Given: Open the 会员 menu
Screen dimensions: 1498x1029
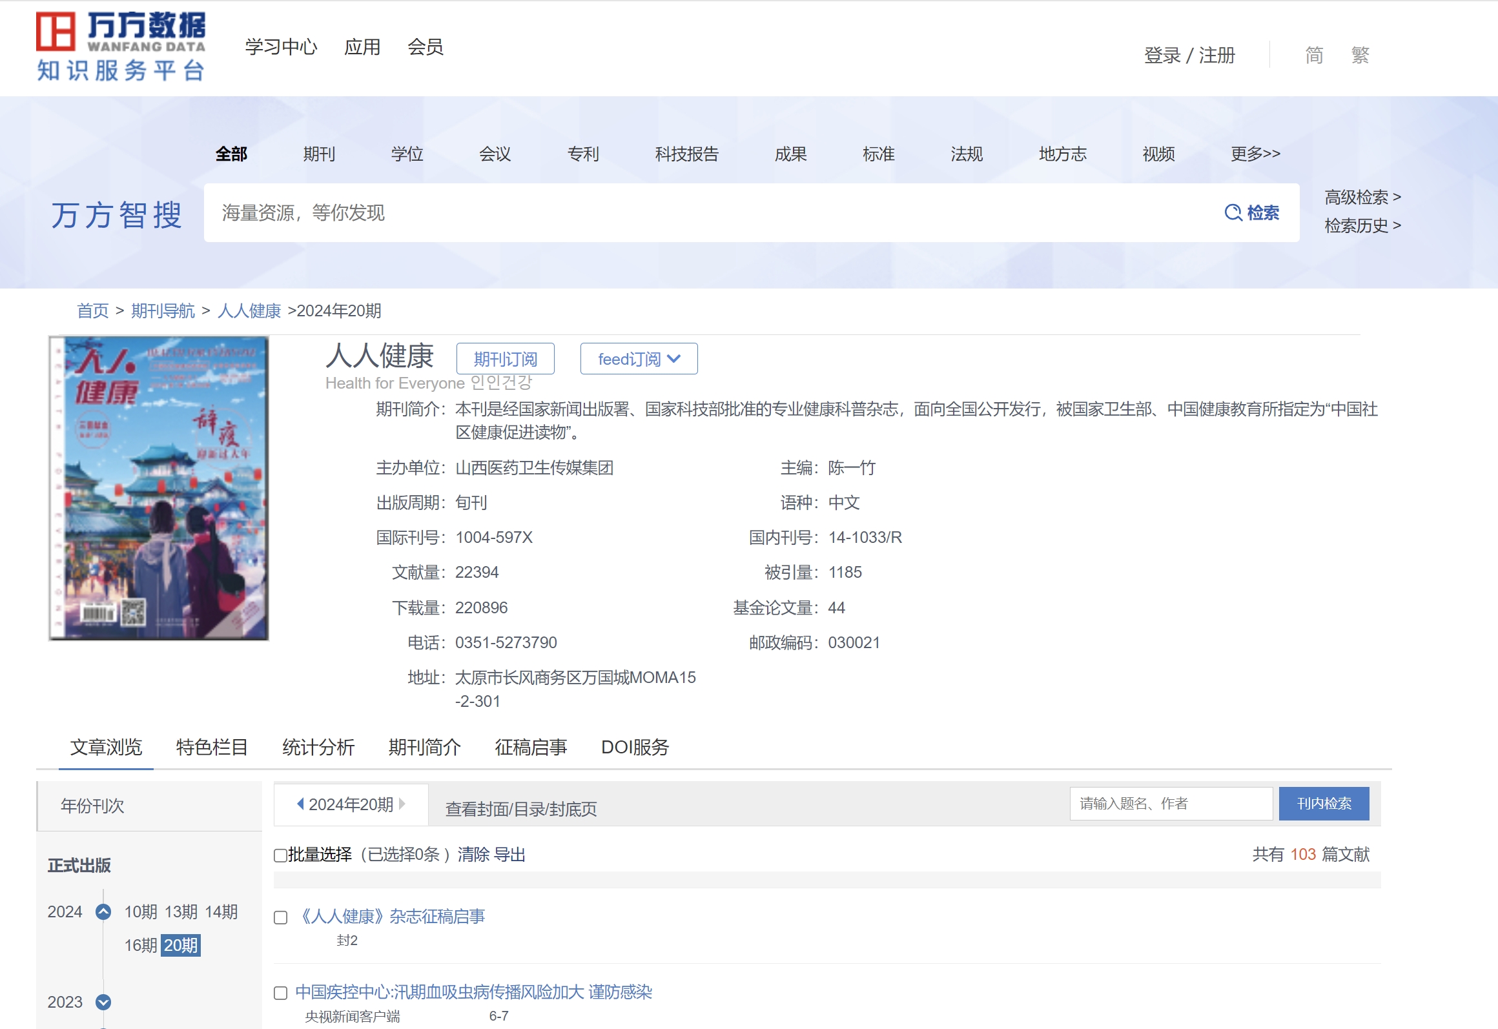Looking at the screenshot, I should point(426,46).
